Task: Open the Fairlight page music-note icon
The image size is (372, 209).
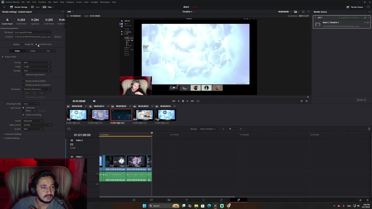Action: [221, 200]
